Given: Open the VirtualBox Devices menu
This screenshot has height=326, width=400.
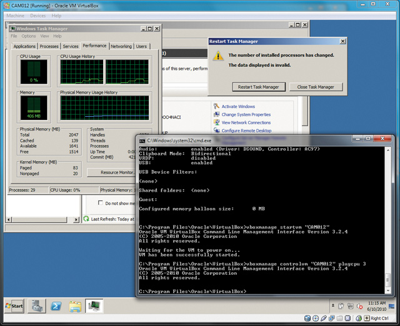Looking at the screenshot, I should (37, 16).
